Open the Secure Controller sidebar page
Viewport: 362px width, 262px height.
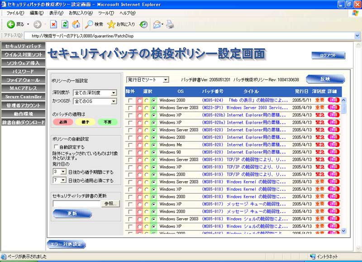point(23,97)
